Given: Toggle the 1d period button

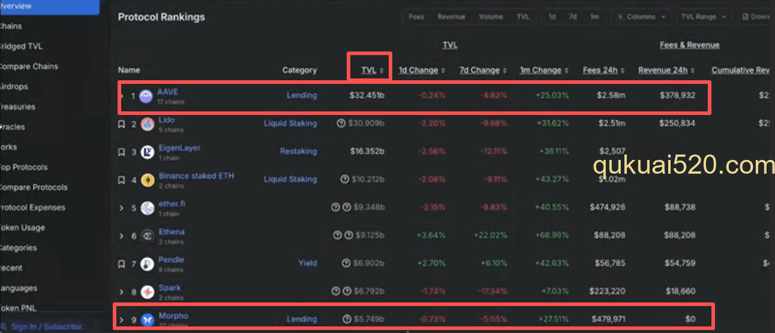Looking at the screenshot, I should pyautogui.click(x=552, y=17).
